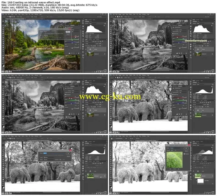Select the Background layer thumbnail in the 00:02:00 frame

pyautogui.click(x=90, y=115)
